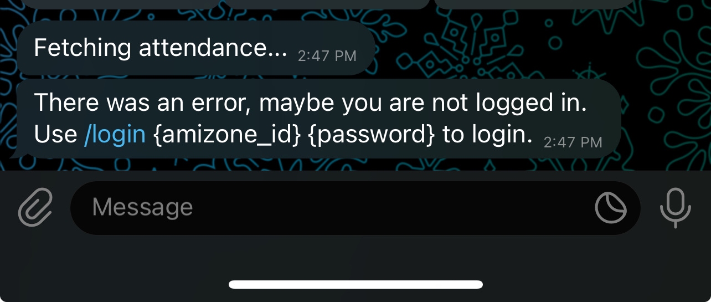Select the "There was an error" message bubble
This screenshot has height=302, width=711.
coord(319,119)
